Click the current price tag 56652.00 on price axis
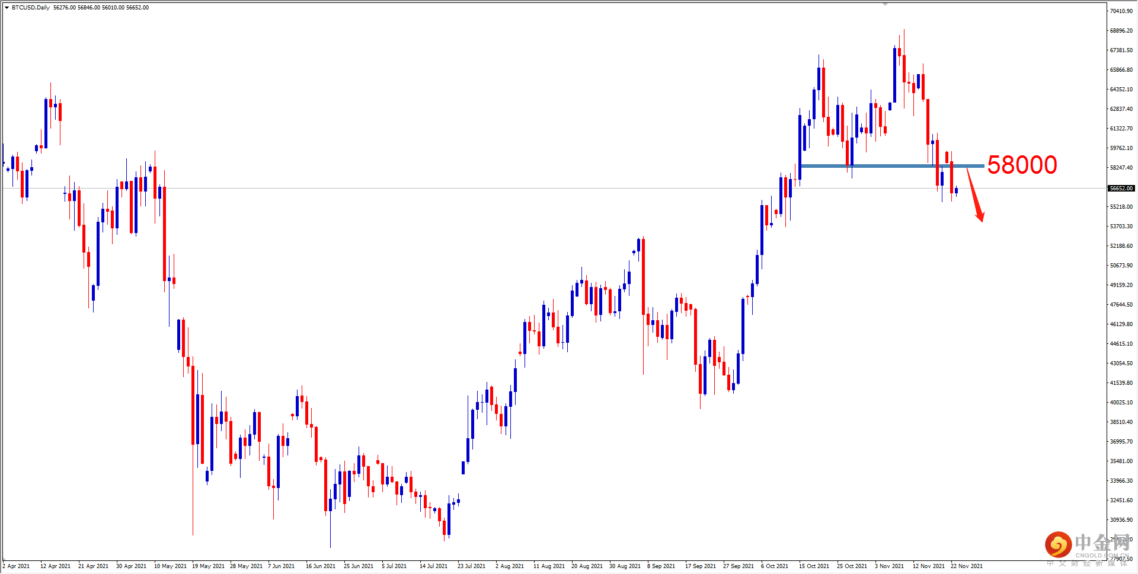Viewport: 1138px width, 574px height. point(1121,189)
